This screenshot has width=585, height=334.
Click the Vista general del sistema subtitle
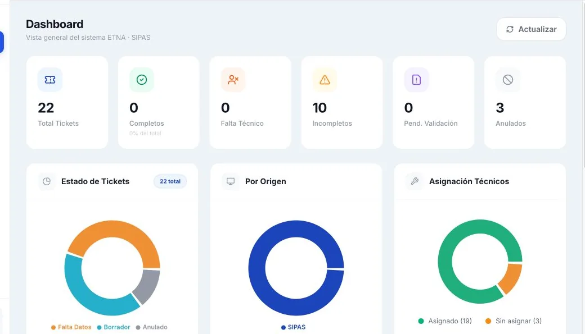click(88, 38)
